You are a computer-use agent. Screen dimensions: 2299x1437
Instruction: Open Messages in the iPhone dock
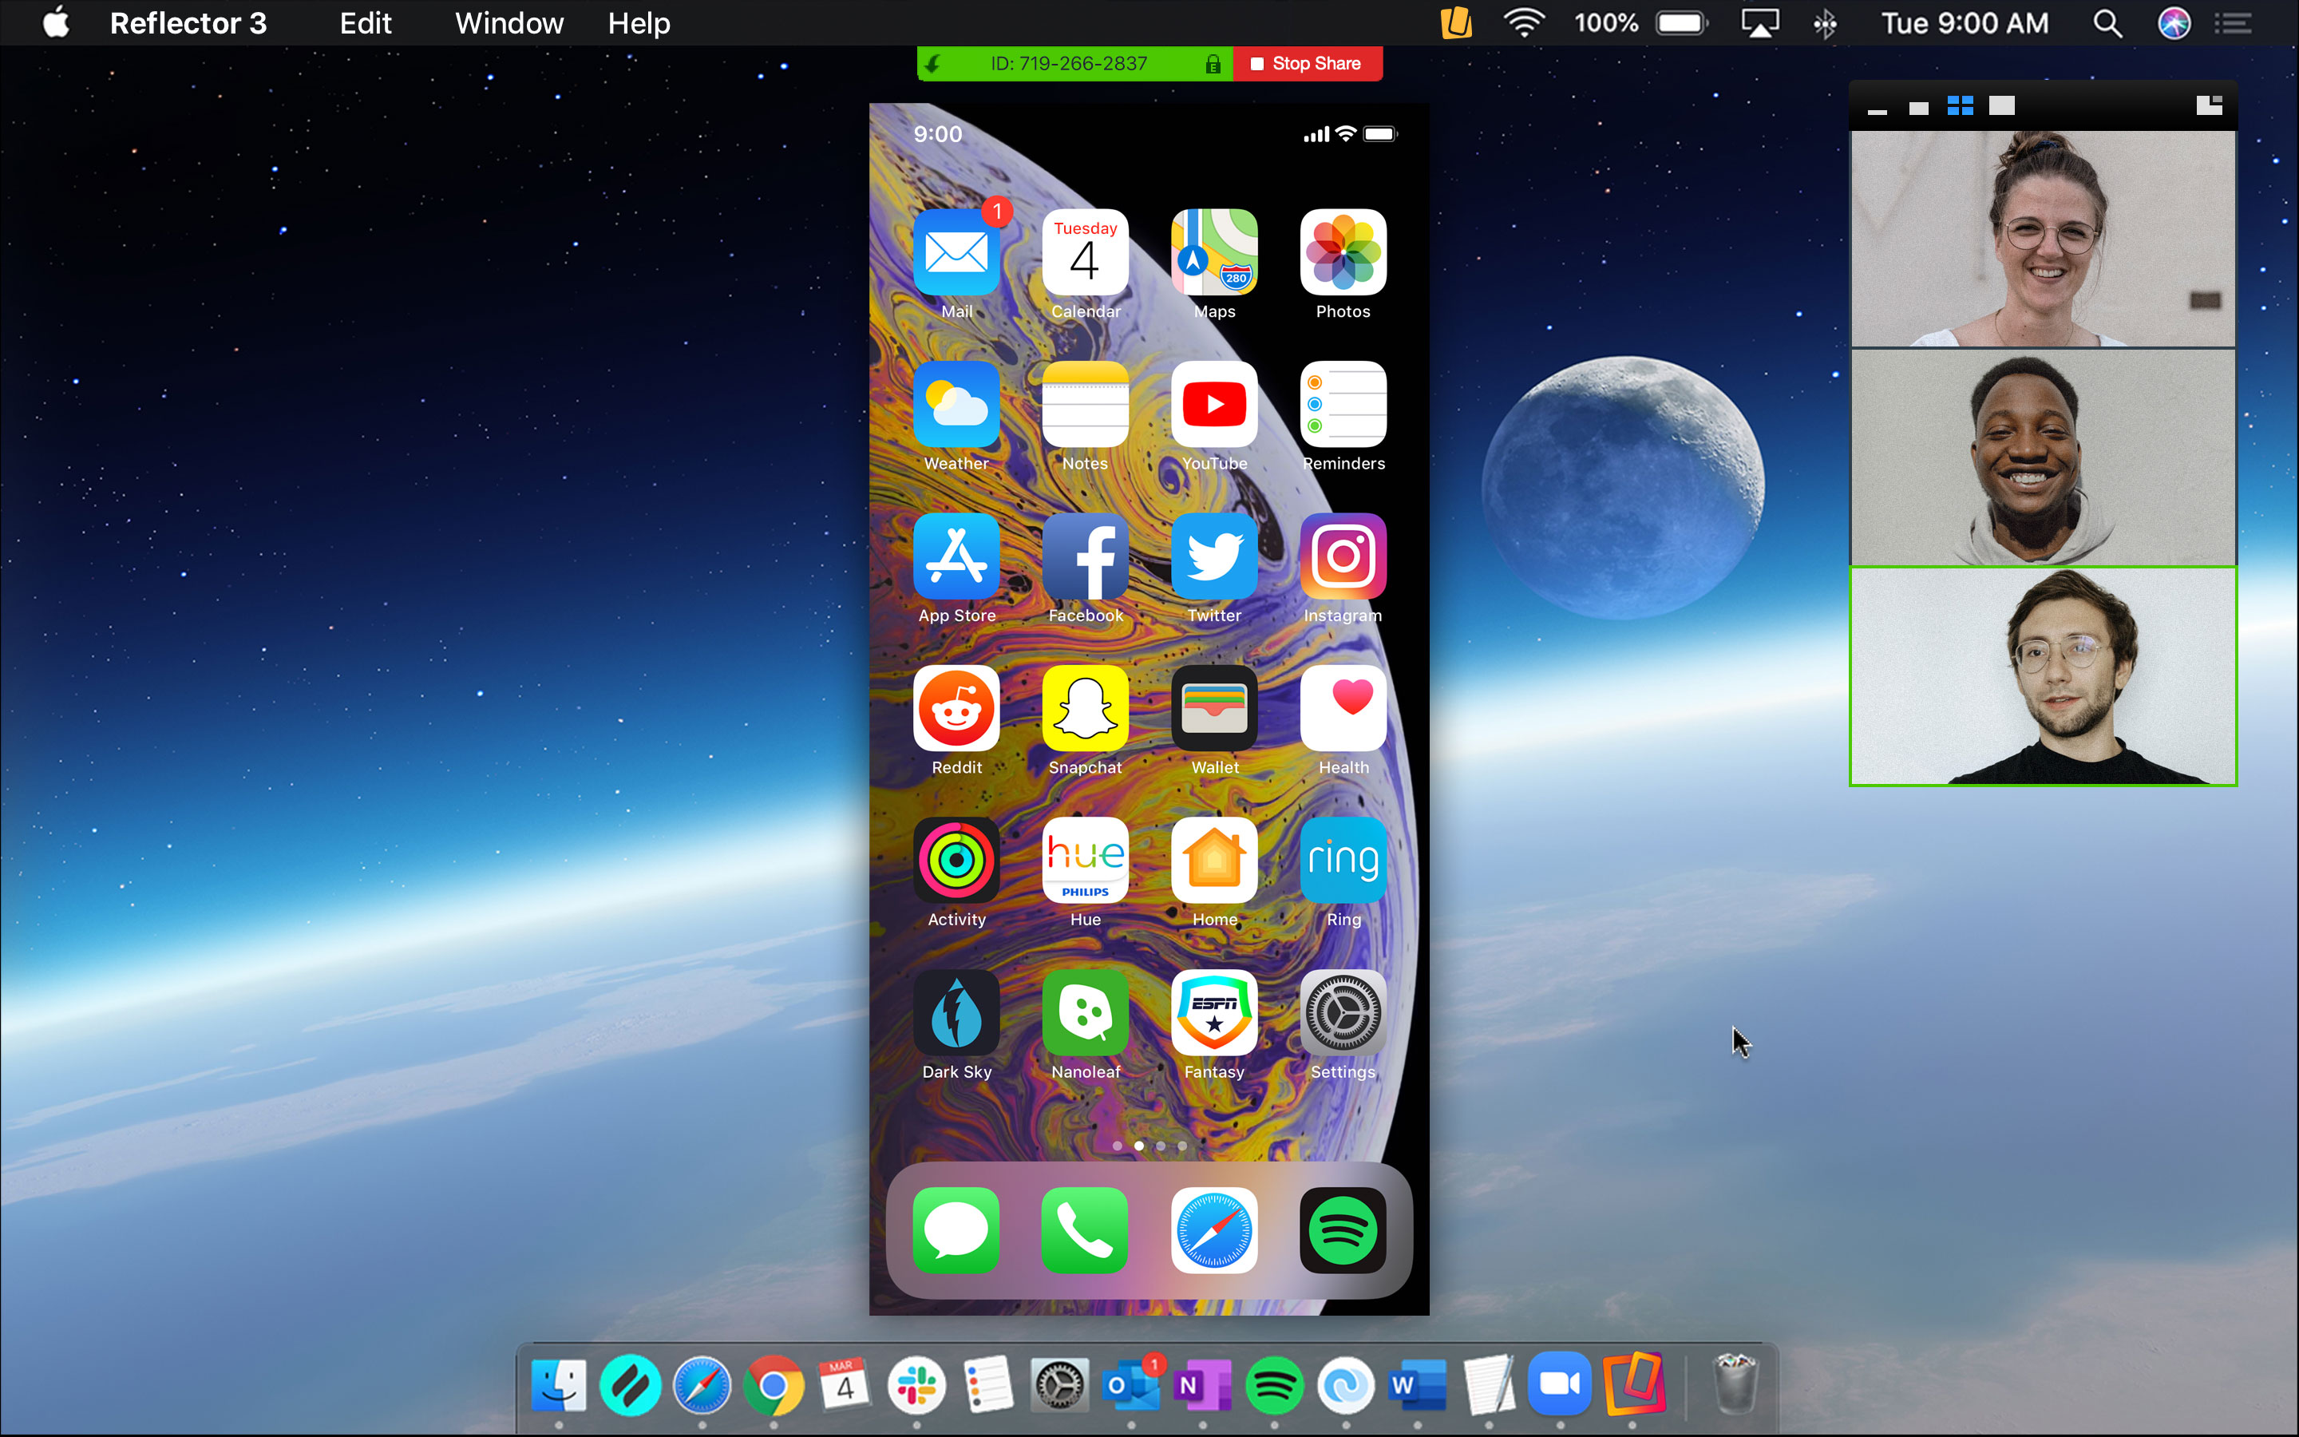[956, 1231]
